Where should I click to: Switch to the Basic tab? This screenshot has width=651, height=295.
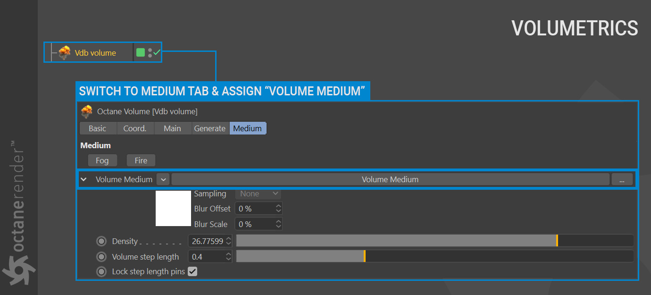click(98, 128)
